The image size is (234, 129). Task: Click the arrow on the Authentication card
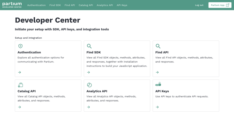pyautogui.click(x=19, y=72)
